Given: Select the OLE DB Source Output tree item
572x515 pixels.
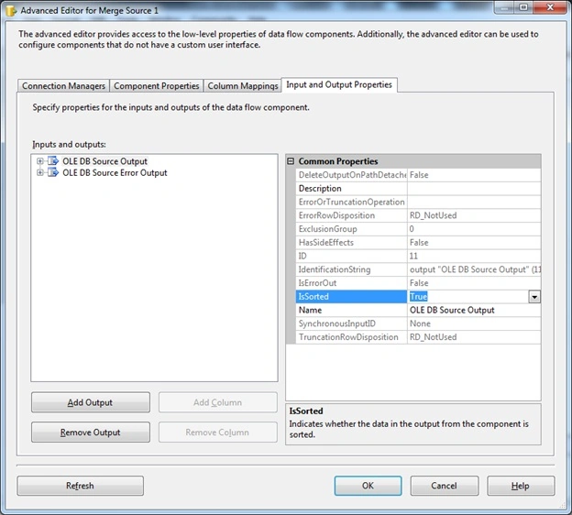Looking at the screenshot, I should (104, 161).
